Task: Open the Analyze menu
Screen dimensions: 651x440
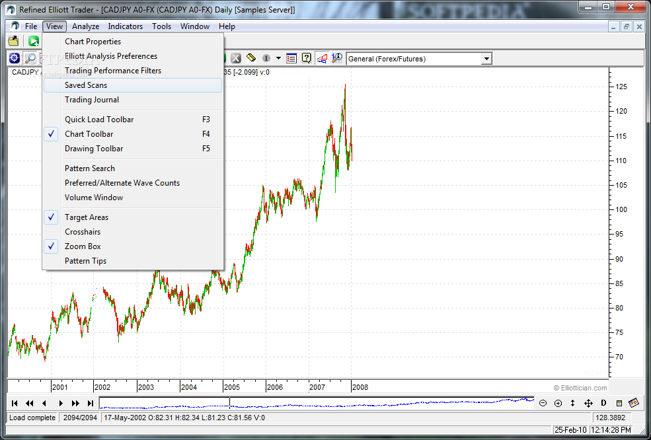Action: click(85, 26)
